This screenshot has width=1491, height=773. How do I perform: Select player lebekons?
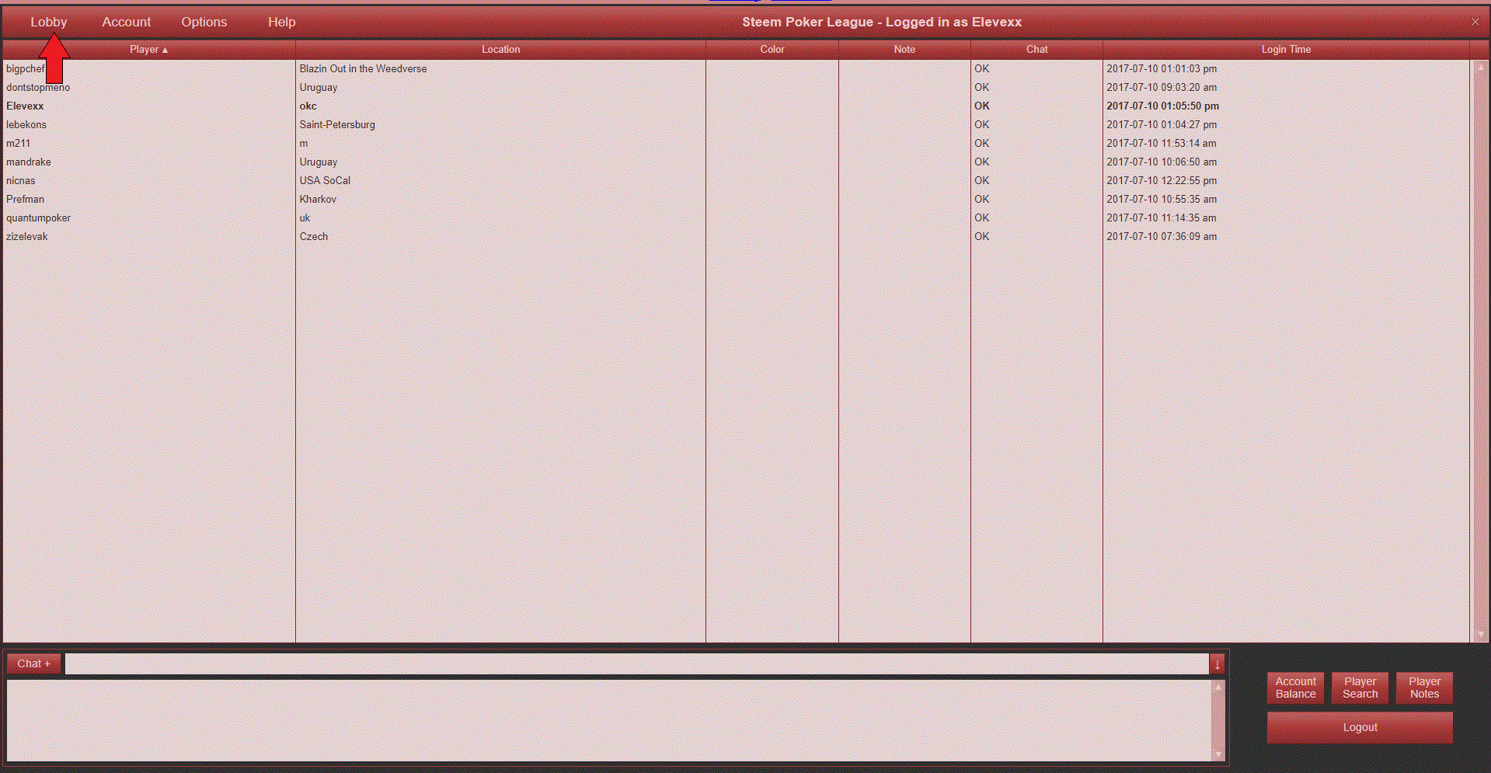[x=26, y=124]
